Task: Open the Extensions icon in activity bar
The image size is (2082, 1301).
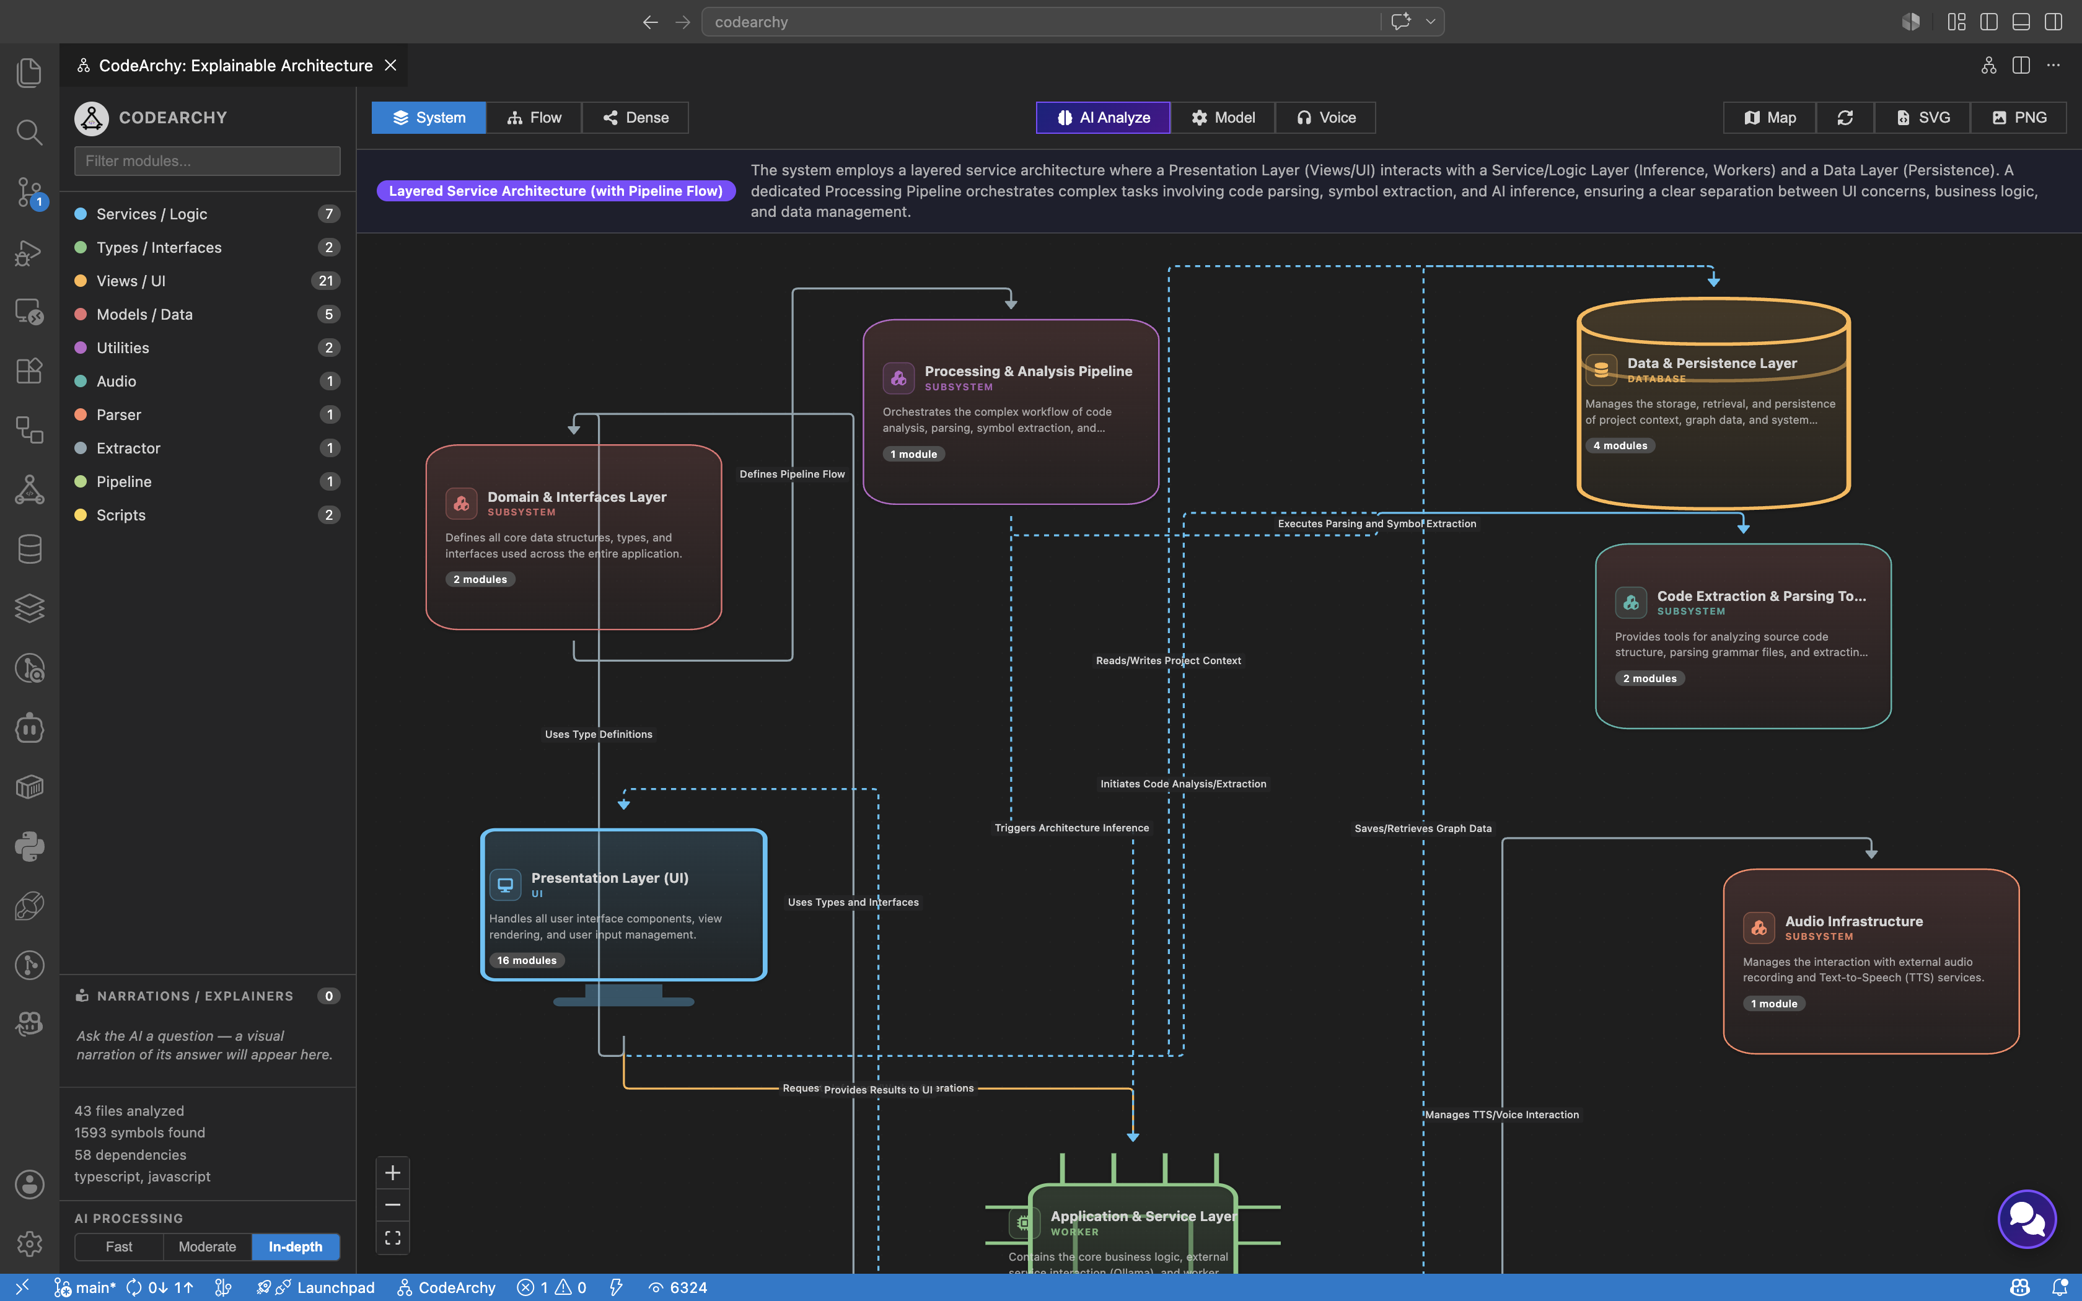Action: pos(29,370)
